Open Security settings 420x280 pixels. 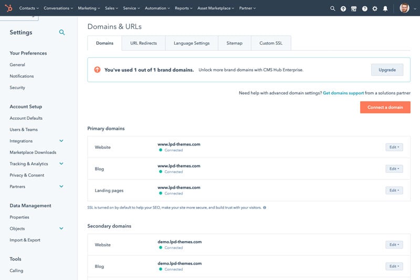tap(17, 88)
